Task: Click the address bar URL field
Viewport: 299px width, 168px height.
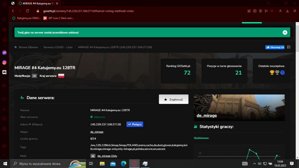Action: tap(141, 11)
